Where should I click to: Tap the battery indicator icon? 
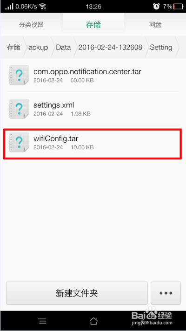point(178,7)
